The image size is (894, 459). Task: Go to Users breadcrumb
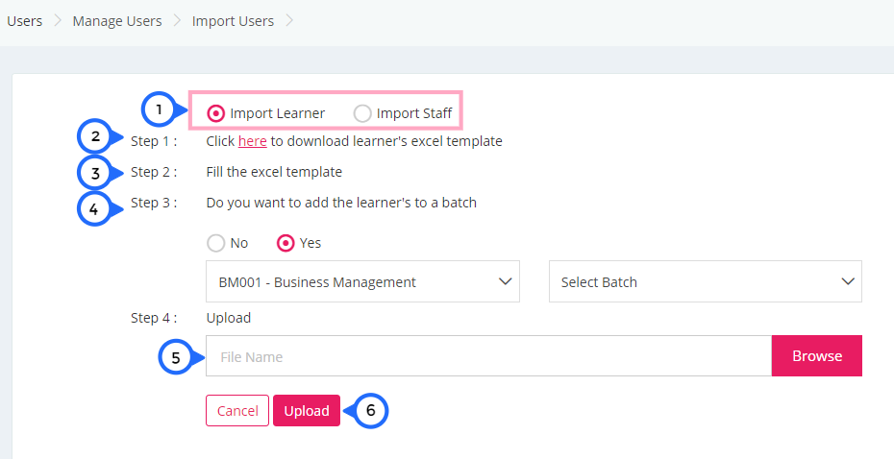(x=25, y=21)
